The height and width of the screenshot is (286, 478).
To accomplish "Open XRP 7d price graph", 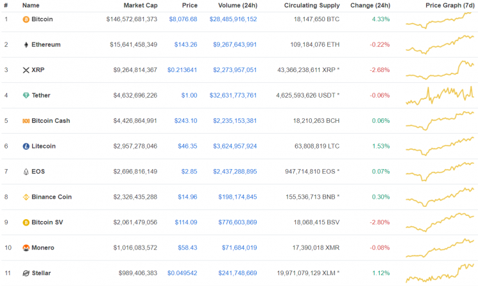I will click(x=440, y=70).
